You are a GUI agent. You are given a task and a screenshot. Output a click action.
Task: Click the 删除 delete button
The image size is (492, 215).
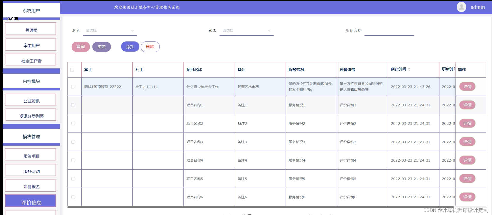[x=150, y=47]
